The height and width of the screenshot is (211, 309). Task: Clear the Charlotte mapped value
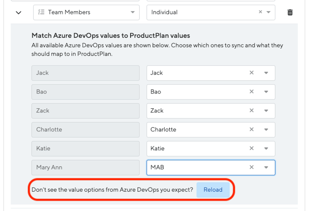tap(251, 129)
